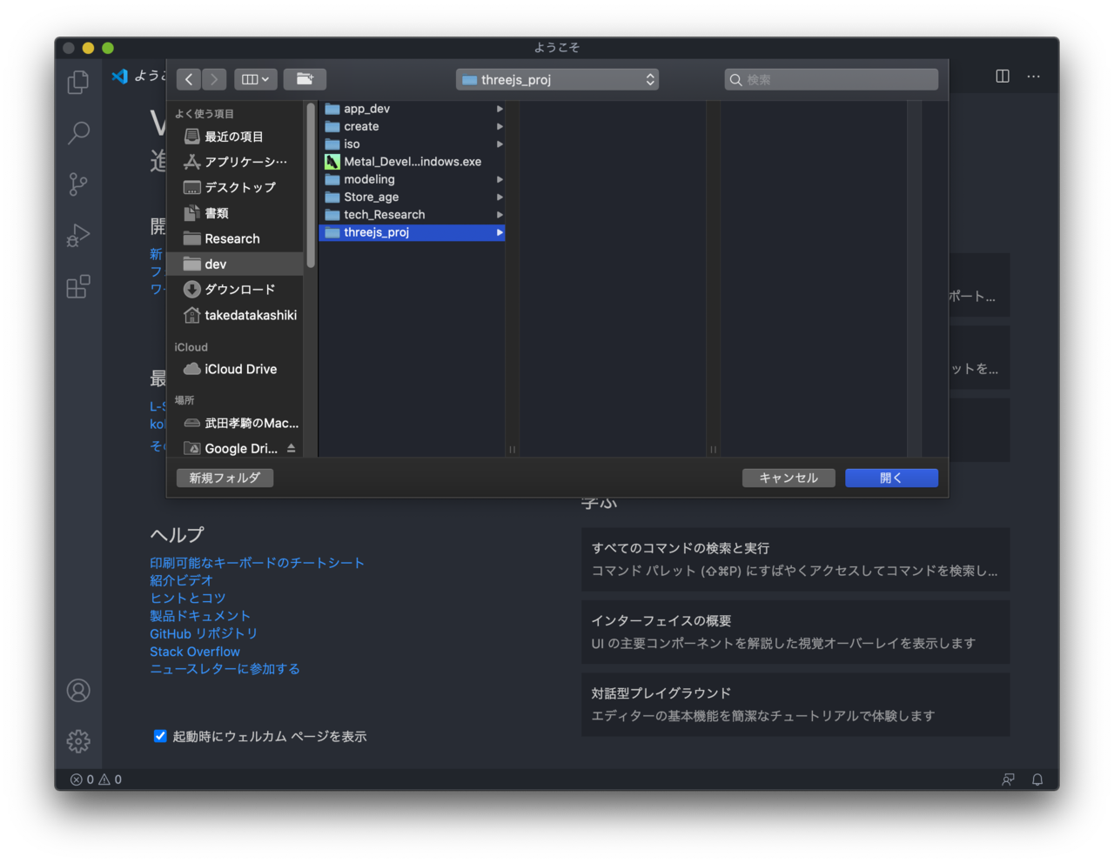Viewport: 1114px width, 863px height.
Task: Click the キャンセル button
Action: (x=789, y=478)
